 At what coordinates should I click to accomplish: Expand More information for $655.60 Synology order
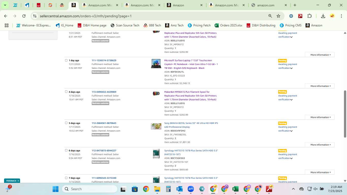(x=320, y=172)
